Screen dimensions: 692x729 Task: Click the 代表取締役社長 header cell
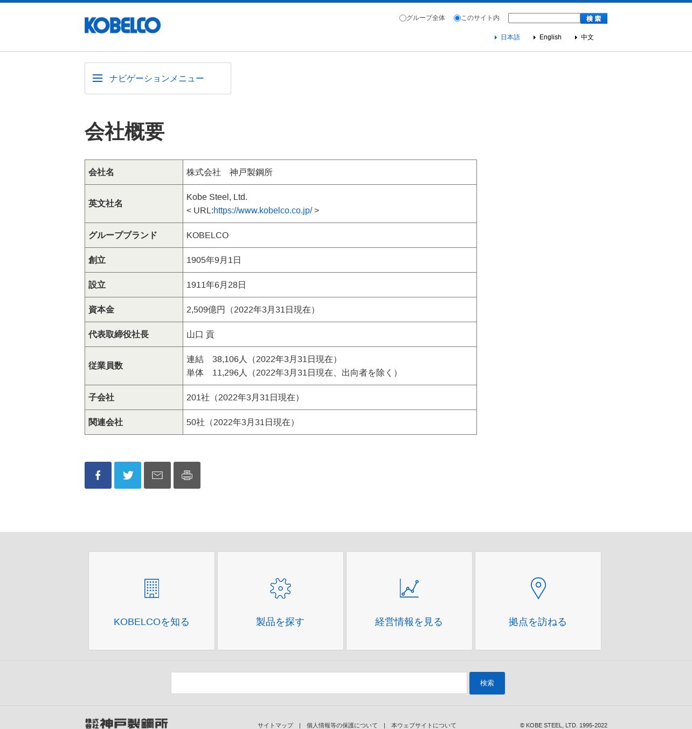[134, 335]
